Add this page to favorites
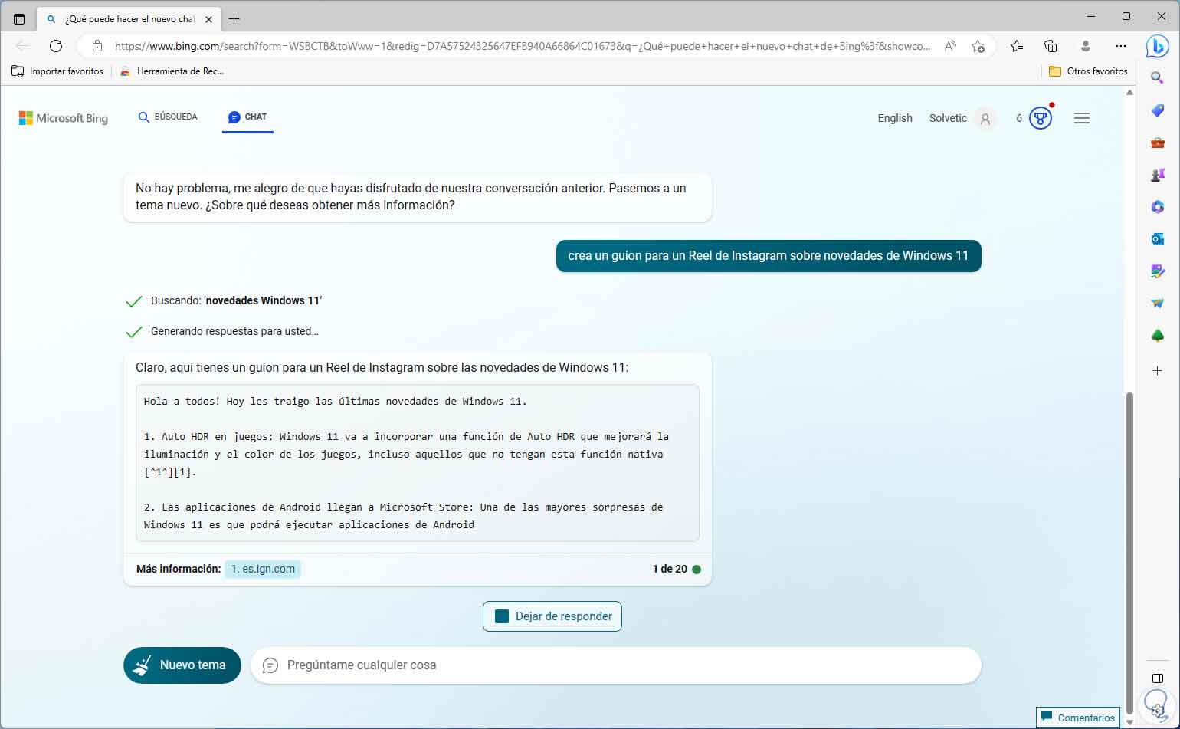 point(978,46)
